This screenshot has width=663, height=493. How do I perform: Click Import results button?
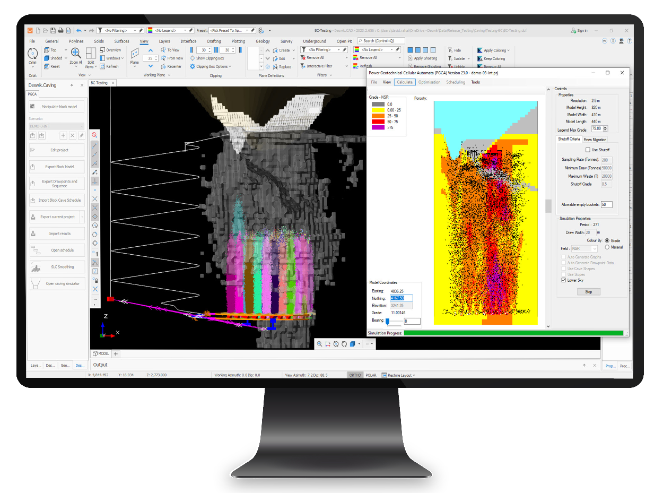56,233
